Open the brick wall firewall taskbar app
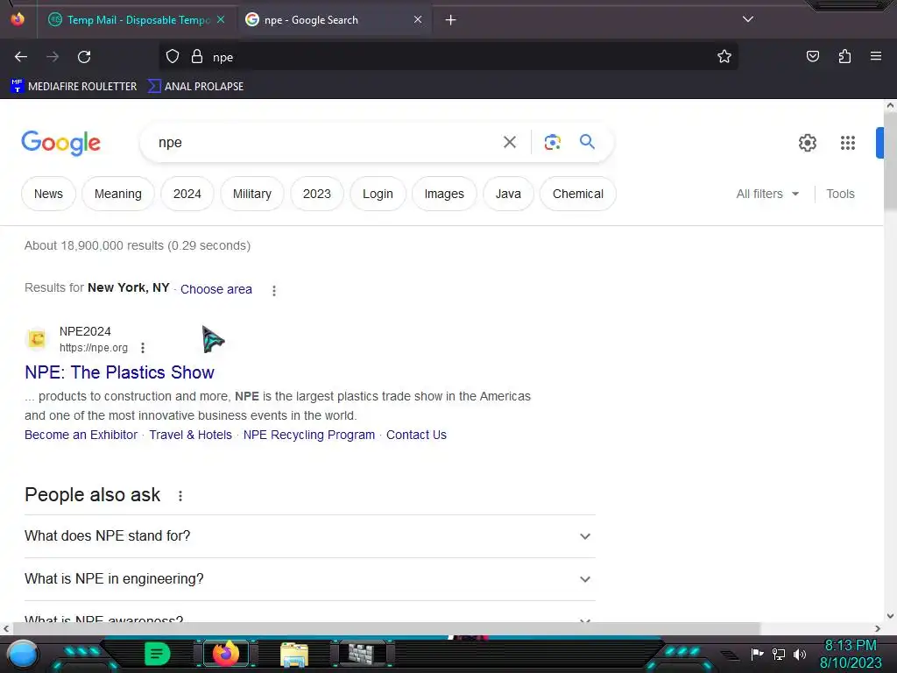The width and height of the screenshot is (897, 673). pos(362,654)
